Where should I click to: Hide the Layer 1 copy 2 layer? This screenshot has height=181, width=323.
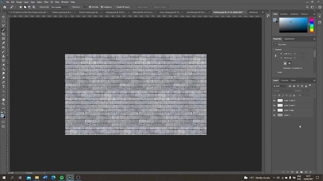[274, 106]
